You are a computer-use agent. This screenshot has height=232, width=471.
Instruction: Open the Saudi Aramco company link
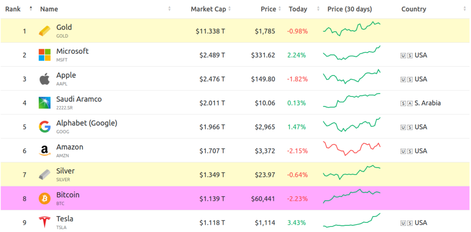pyautogui.click(x=79, y=99)
